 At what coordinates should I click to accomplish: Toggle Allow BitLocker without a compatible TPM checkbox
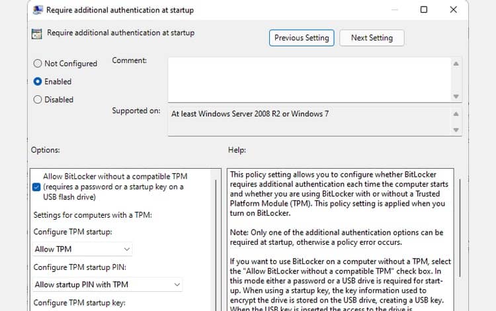point(36,187)
